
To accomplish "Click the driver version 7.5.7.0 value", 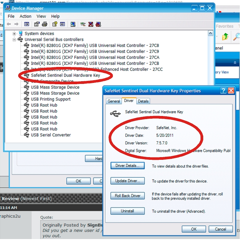I will coord(162,143).
